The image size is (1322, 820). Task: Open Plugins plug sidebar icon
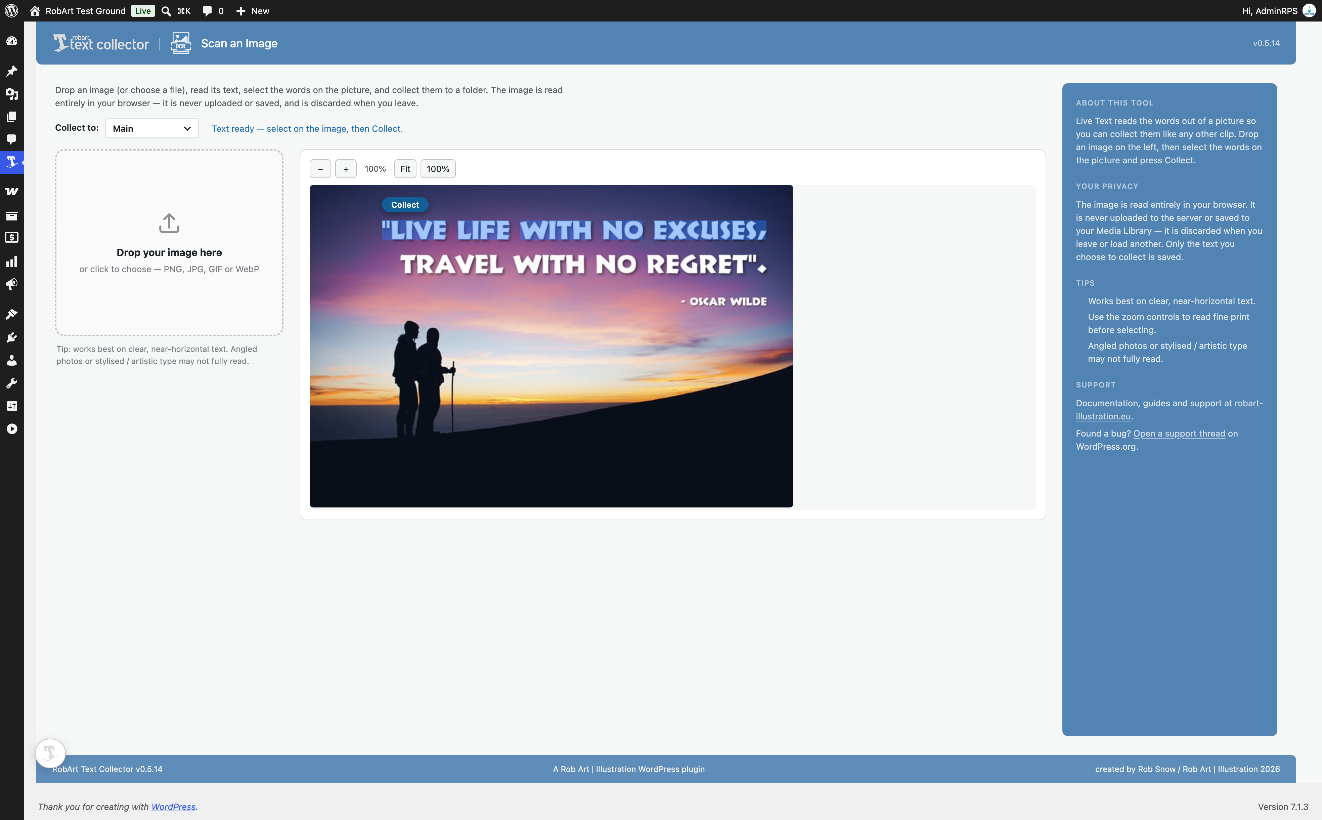(x=11, y=337)
